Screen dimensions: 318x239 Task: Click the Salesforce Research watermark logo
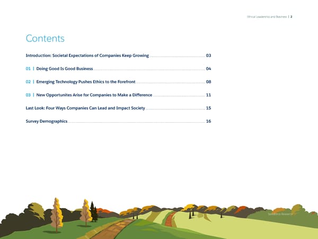point(281,214)
